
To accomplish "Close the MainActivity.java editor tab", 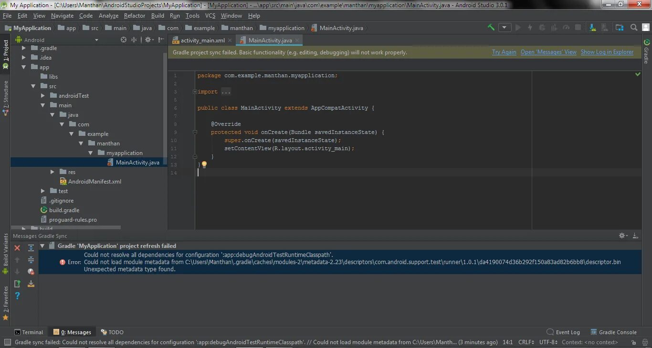I will (297, 41).
